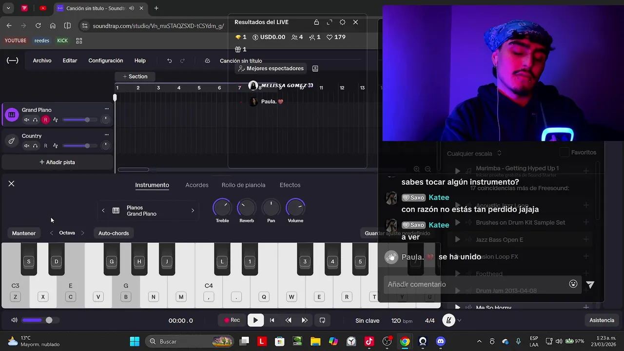Solo the Country track with headphones icon
This screenshot has height=351, width=624.
(x=35, y=146)
